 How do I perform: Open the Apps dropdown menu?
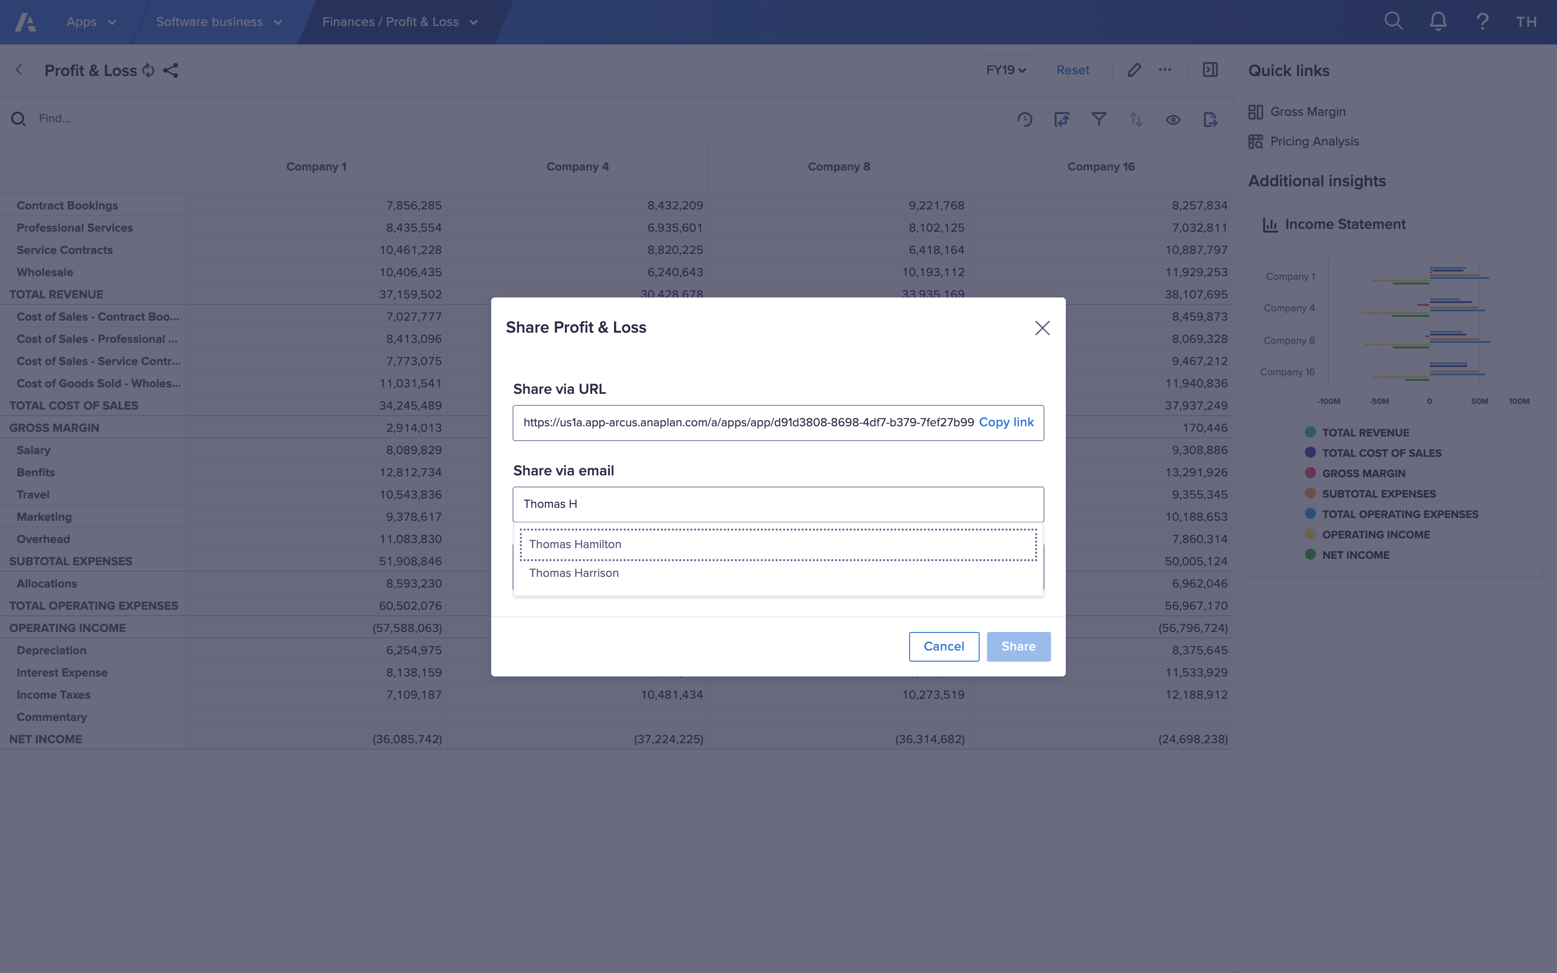[91, 22]
